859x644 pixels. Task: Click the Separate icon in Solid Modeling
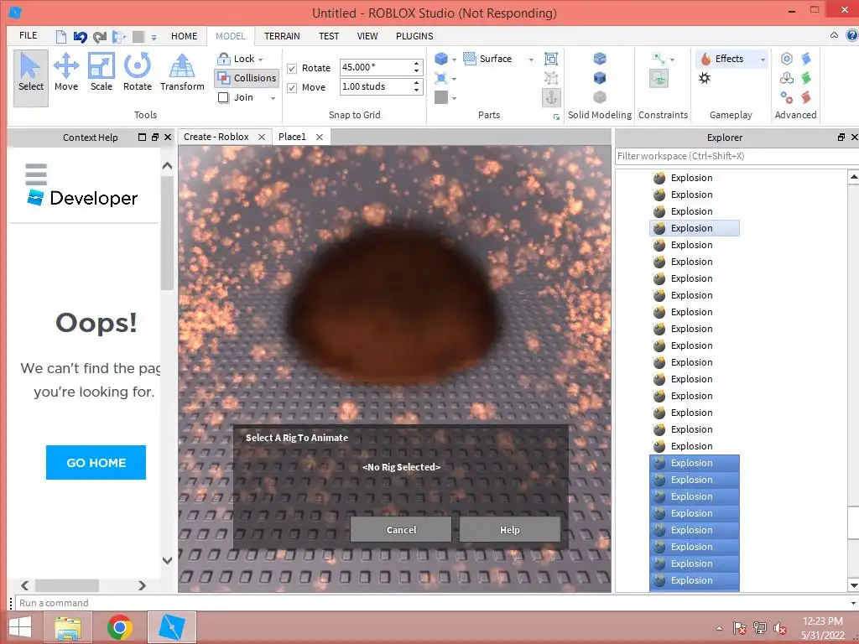point(600,97)
